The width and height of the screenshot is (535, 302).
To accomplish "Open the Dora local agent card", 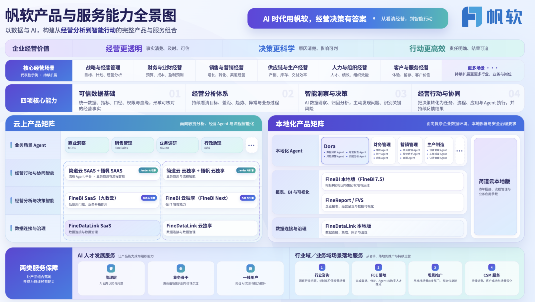I will [345, 151].
